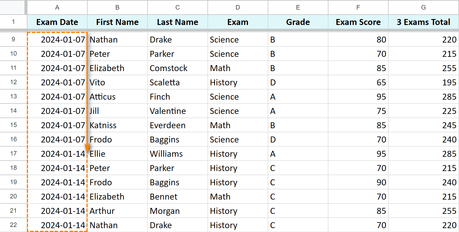Select Ellie Williams' grade A cell
Screen dimensions: 459x232
click(297, 153)
